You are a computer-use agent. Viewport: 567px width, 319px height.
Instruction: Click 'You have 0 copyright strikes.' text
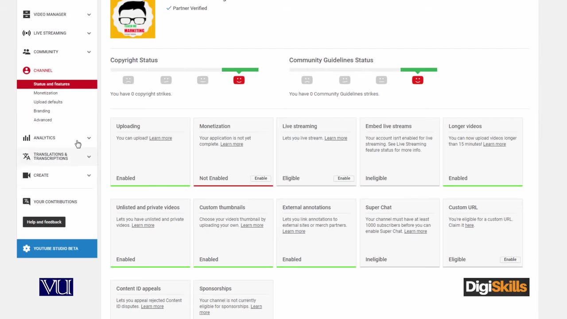point(141,94)
